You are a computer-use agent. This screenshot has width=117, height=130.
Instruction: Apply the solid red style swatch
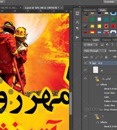113,26
